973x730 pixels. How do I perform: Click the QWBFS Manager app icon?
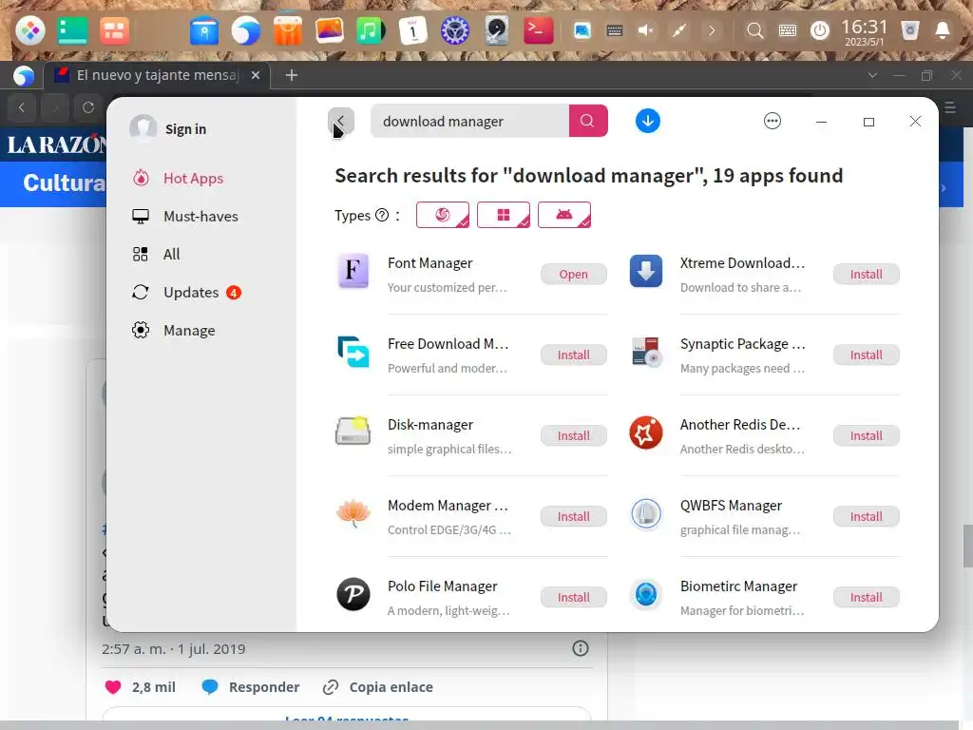tap(646, 513)
